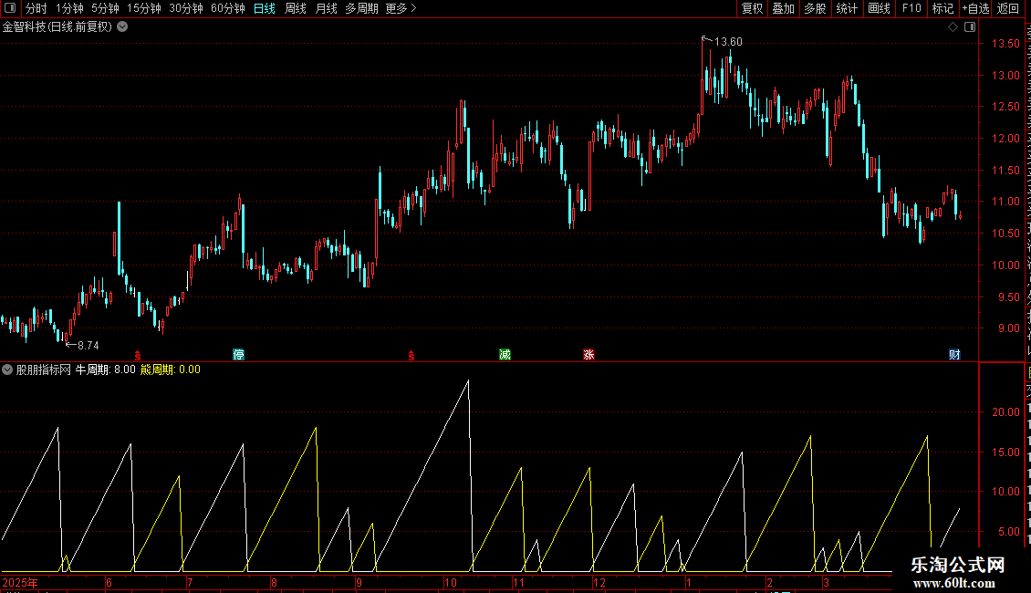Click the 8.74 low price label
Image resolution: width=1031 pixels, height=593 pixels.
(x=89, y=345)
